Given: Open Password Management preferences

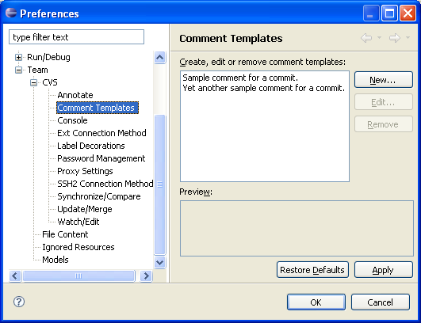Looking at the screenshot, I should pyautogui.click(x=101, y=158).
